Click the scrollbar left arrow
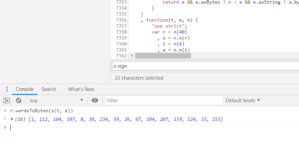 pyautogui.click(x=132, y=56)
